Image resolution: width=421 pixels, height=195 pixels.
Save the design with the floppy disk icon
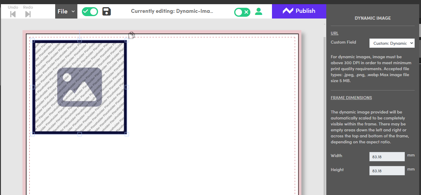106,12
